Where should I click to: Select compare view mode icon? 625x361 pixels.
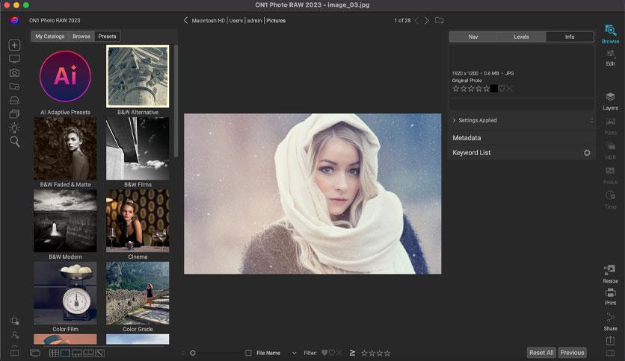tap(88, 353)
